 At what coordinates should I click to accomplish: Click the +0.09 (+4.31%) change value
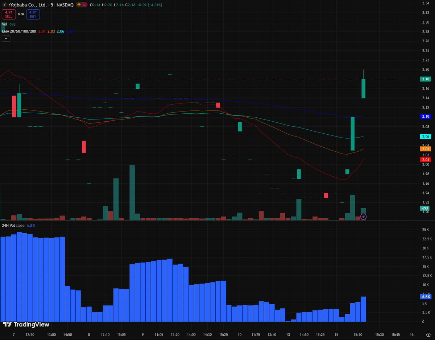[149, 5]
